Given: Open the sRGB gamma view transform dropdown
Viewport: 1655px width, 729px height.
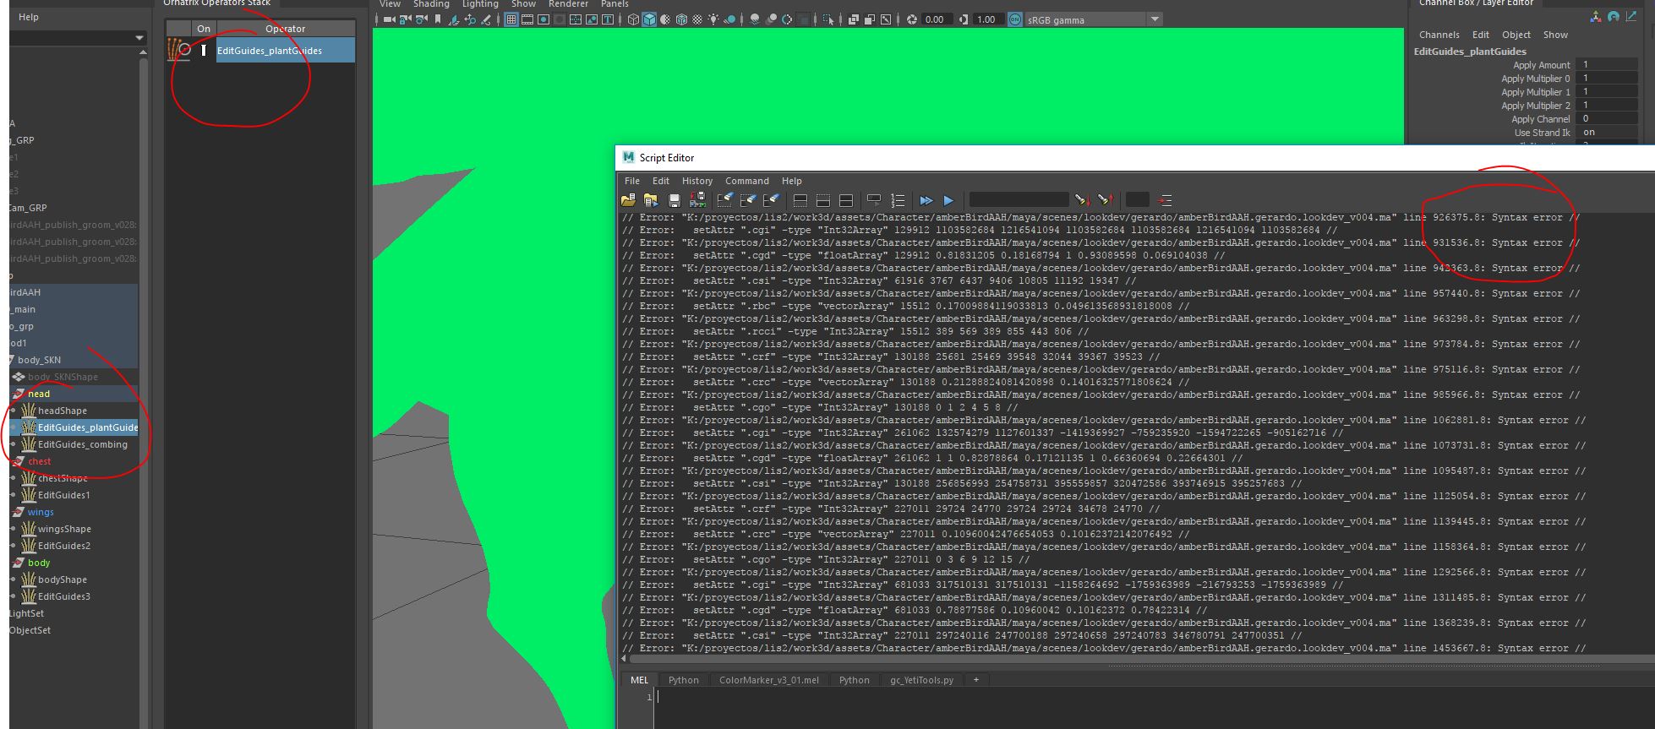Looking at the screenshot, I should 1155,19.
